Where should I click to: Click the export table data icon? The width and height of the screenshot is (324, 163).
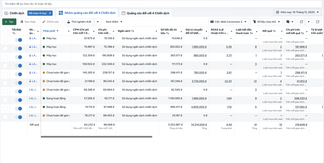click(x=301, y=22)
